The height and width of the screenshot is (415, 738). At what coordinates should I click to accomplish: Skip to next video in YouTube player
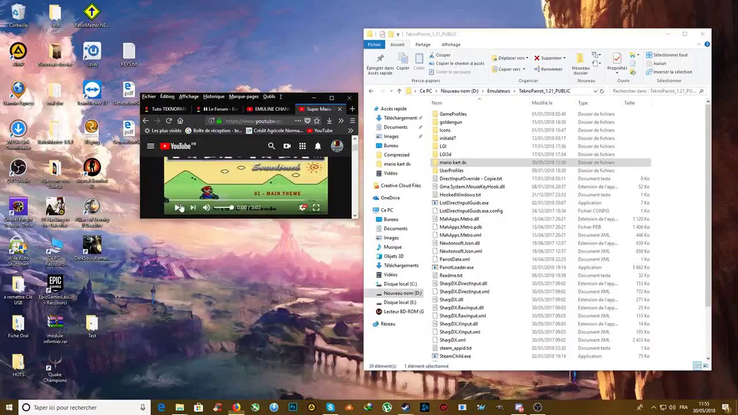click(x=193, y=207)
